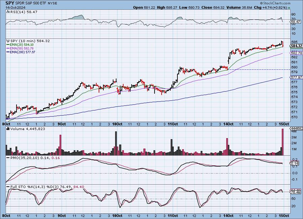Click 14Oct on the price chart time axis
Viewport: 303px width, 219px height.
click(228, 124)
